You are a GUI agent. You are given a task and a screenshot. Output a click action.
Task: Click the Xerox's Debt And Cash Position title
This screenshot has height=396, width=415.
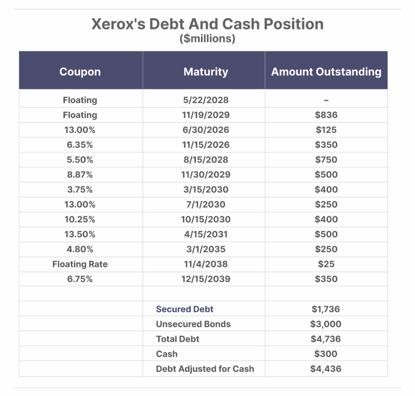[x=207, y=24]
